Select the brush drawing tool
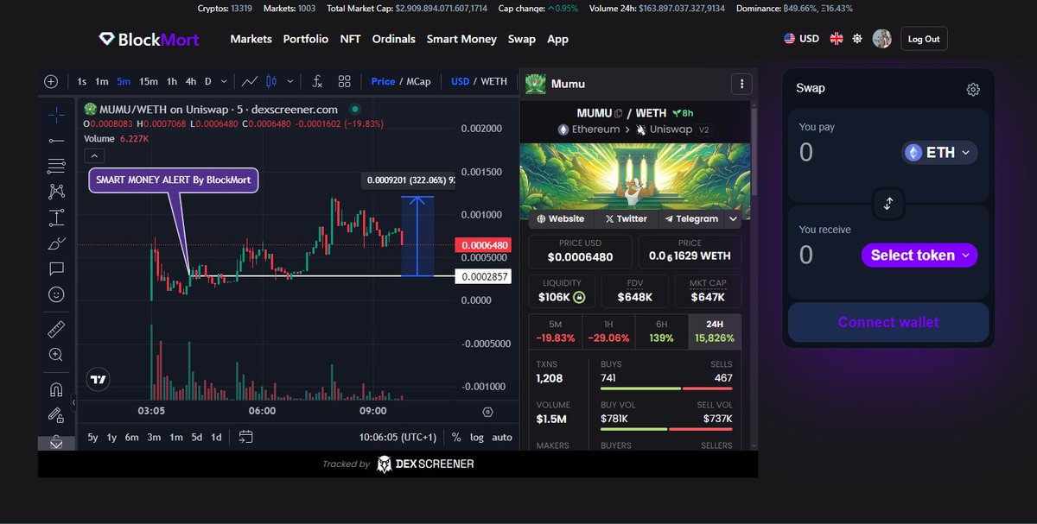 coord(56,243)
